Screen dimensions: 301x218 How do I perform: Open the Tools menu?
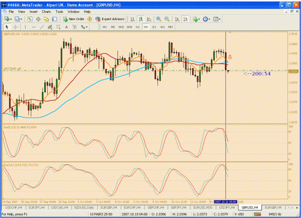[x=59, y=12]
